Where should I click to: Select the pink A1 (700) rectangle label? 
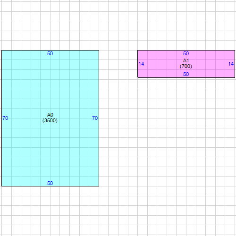pyautogui.click(x=186, y=63)
